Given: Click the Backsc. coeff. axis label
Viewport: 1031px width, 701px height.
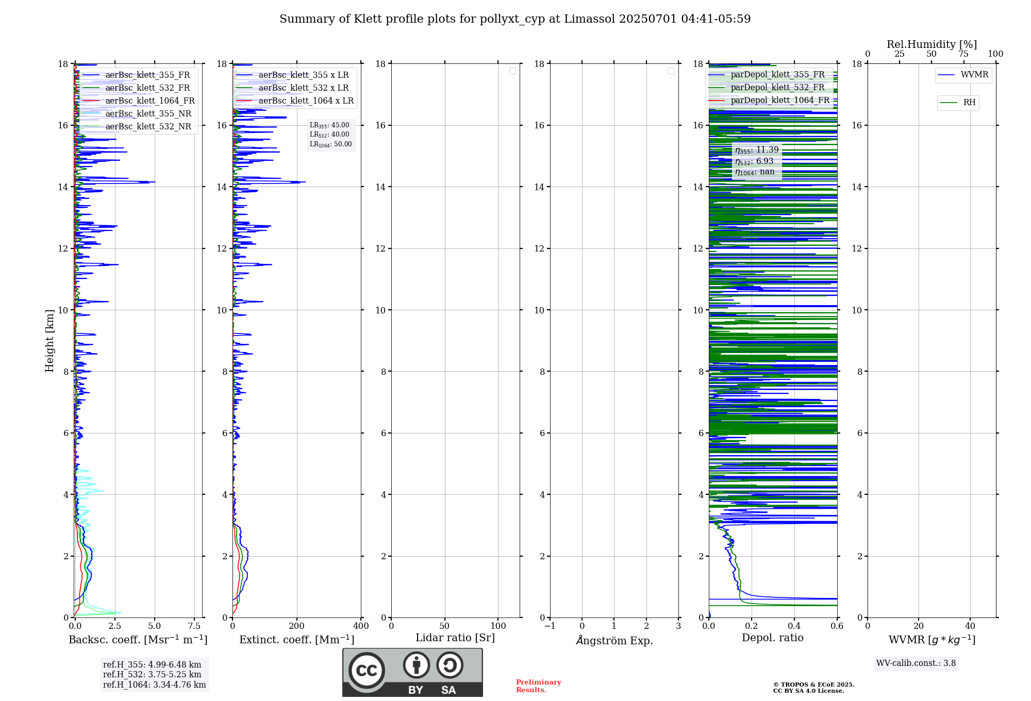Looking at the screenshot, I should point(138,640).
